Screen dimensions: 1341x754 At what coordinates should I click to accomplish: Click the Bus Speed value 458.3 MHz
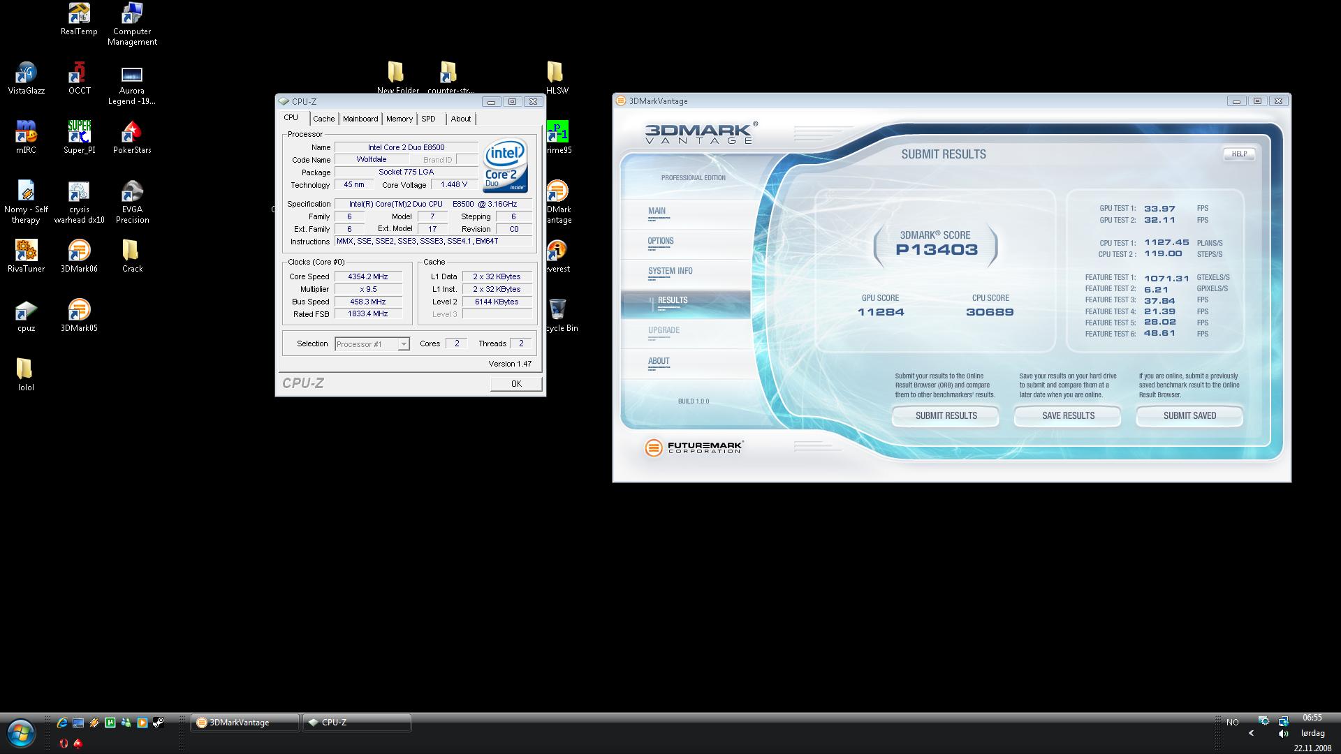point(368,302)
